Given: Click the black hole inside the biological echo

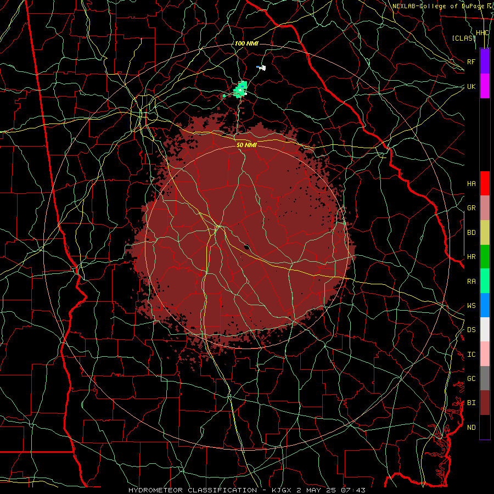Looking at the screenshot, I should pyautogui.click(x=246, y=246).
